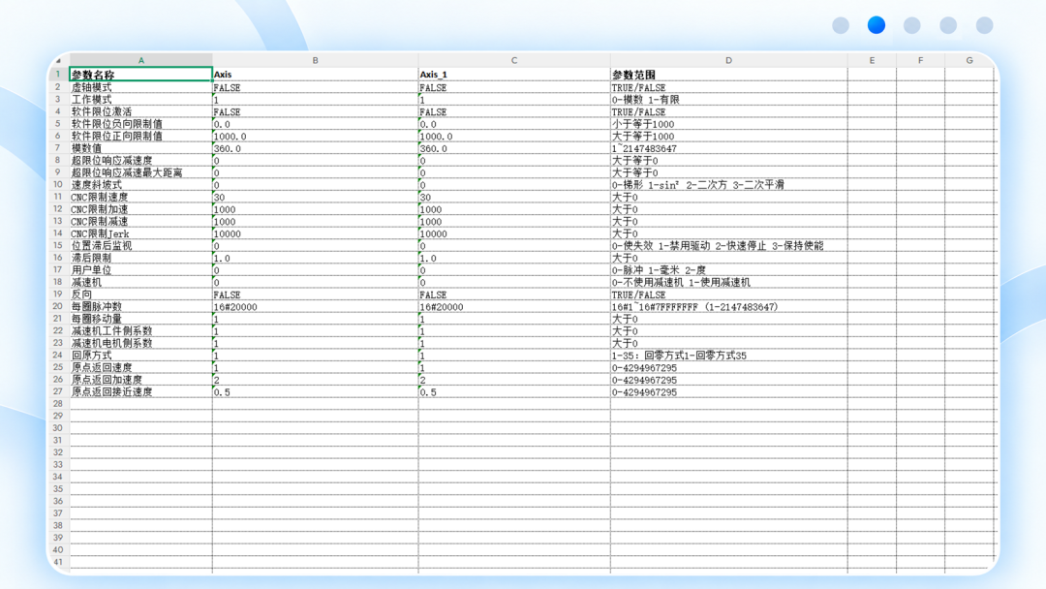Select column F header

pos(921,60)
